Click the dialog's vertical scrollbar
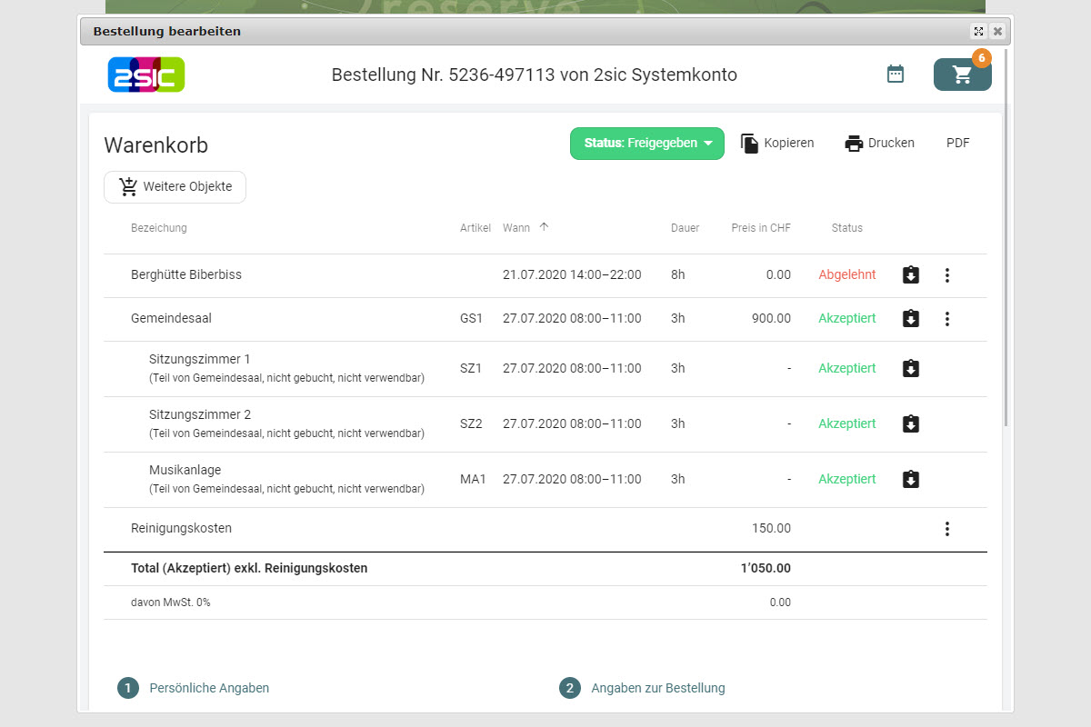Viewport: 1091px width, 727px height. [1006, 273]
